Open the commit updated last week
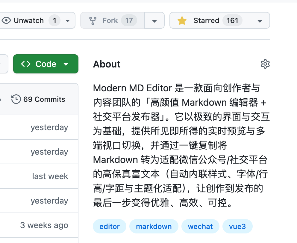The height and width of the screenshot is (243, 297). point(50,176)
